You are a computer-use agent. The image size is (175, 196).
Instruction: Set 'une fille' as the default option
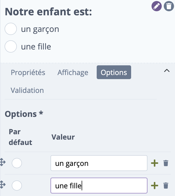tap(17, 186)
